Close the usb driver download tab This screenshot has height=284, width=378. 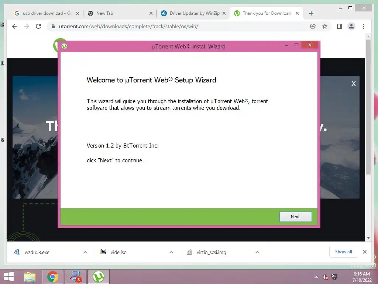click(78, 13)
